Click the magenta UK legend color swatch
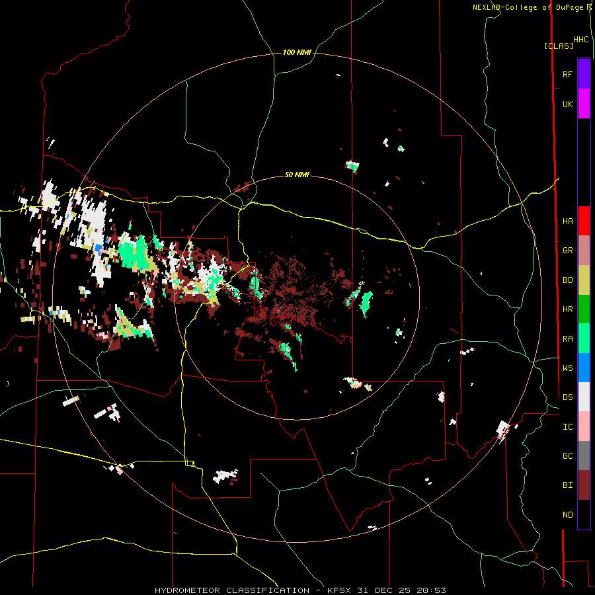 coord(584,104)
